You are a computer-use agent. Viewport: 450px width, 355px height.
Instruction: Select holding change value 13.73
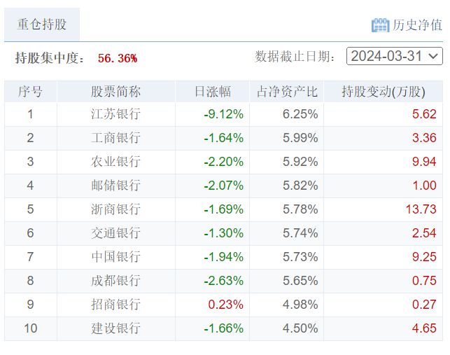[421, 209]
